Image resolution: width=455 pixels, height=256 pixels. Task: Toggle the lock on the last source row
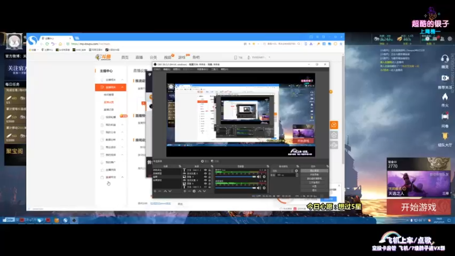tap(209, 187)
